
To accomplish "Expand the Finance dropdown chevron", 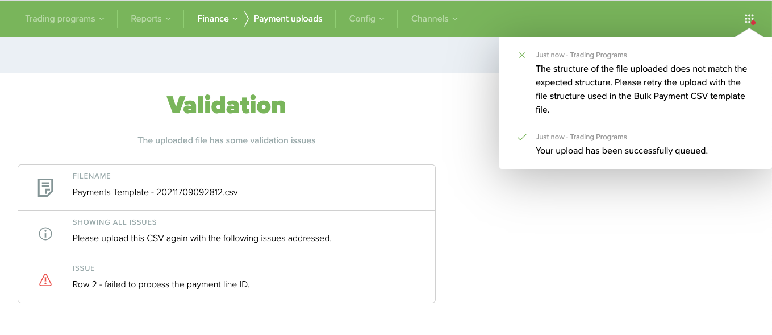I will tap(235, 19).
